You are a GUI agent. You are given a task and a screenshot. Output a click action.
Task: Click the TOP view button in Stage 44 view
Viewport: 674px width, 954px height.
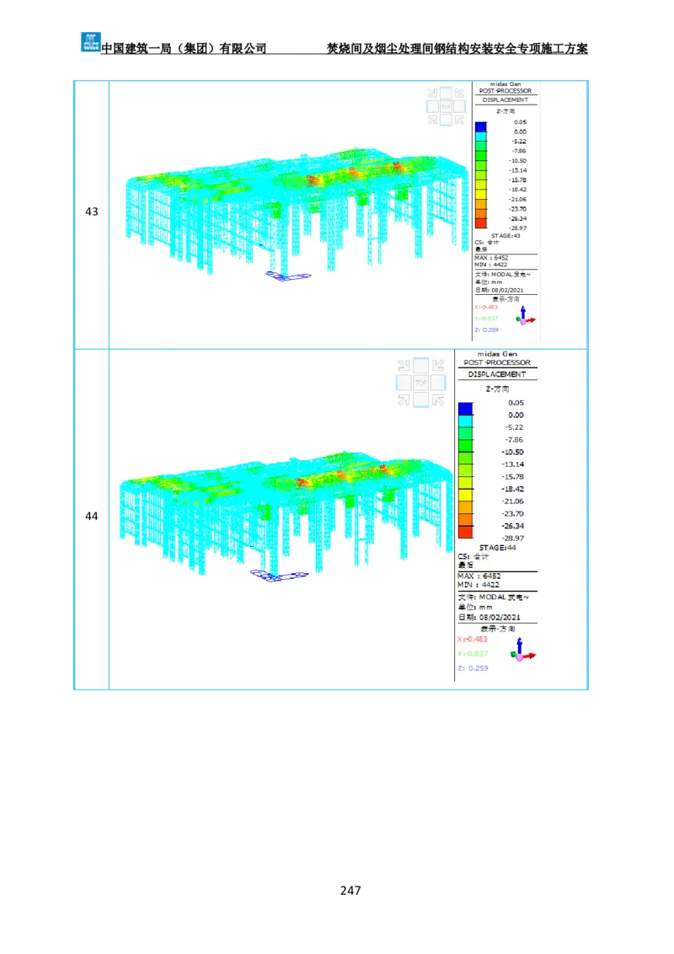(420, 383)
